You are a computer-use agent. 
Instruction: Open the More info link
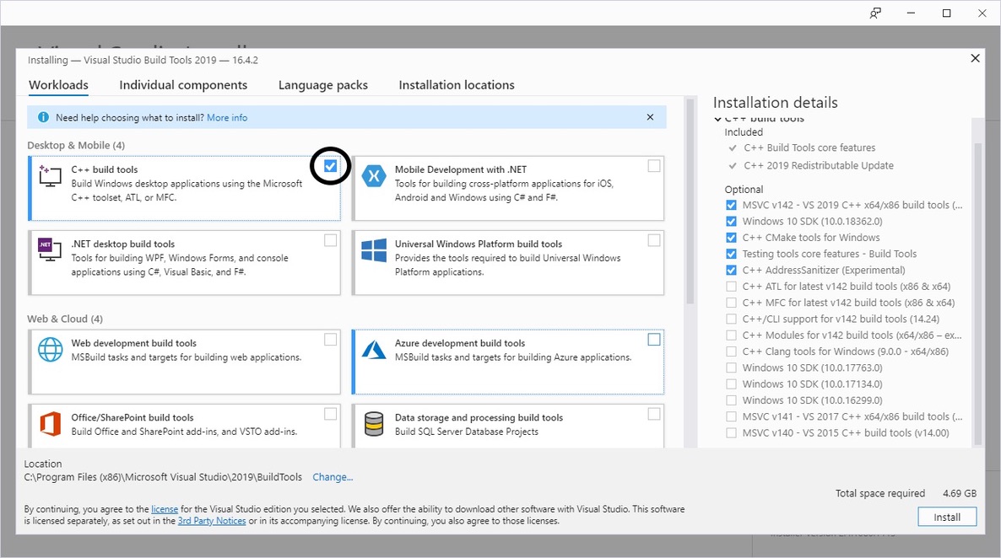(x=227, y=117)
